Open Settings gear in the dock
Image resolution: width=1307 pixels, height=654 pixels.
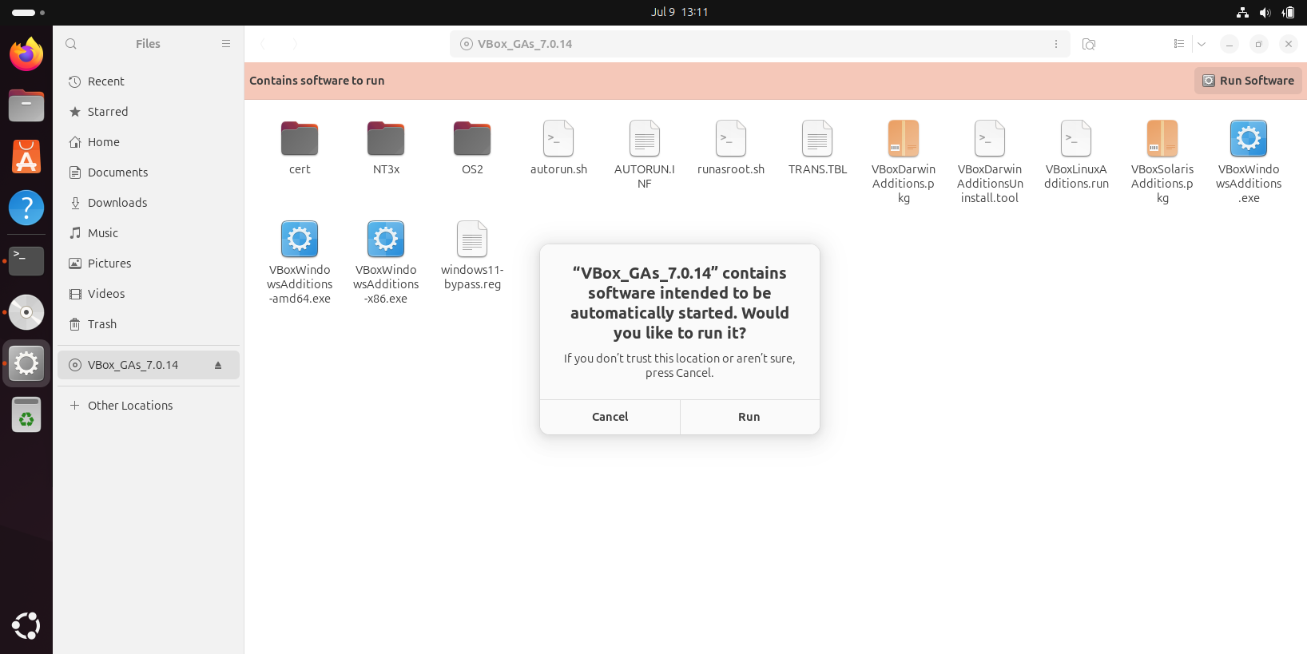(26, 363)
